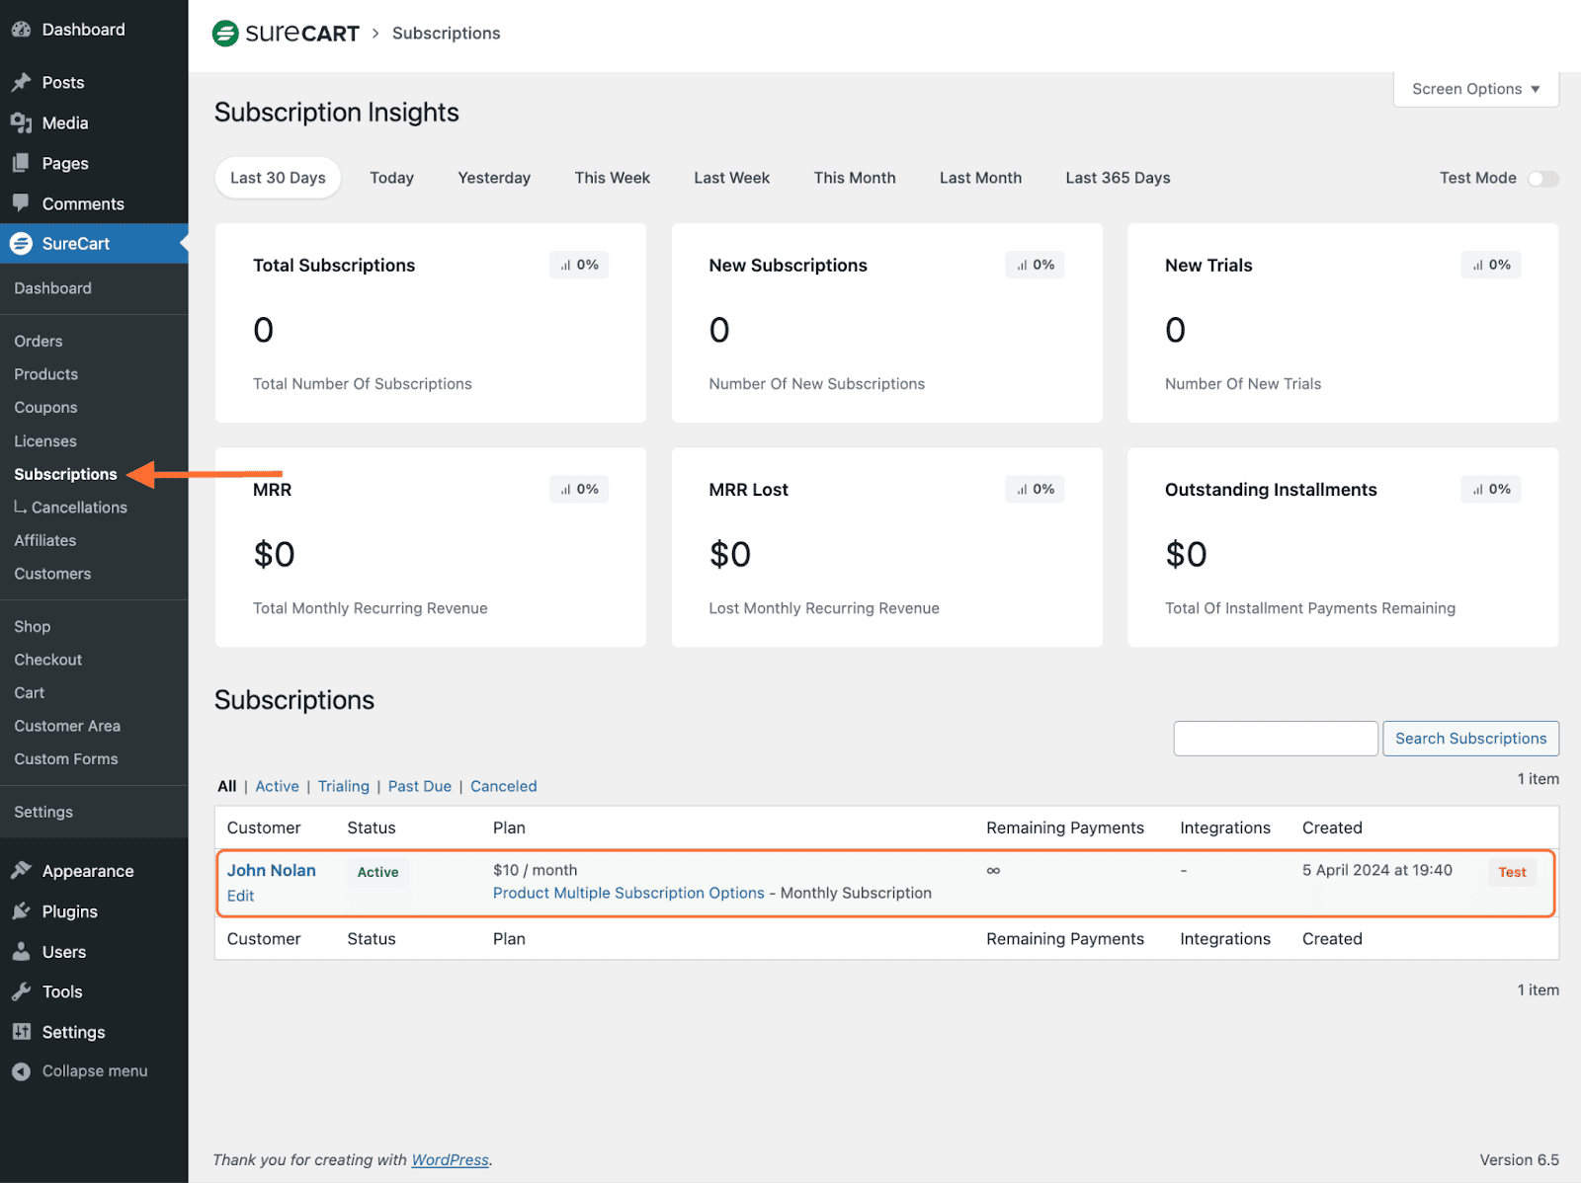
Task: Open Licenses in the SureCart submenu
Action: (x=45, y=441)
